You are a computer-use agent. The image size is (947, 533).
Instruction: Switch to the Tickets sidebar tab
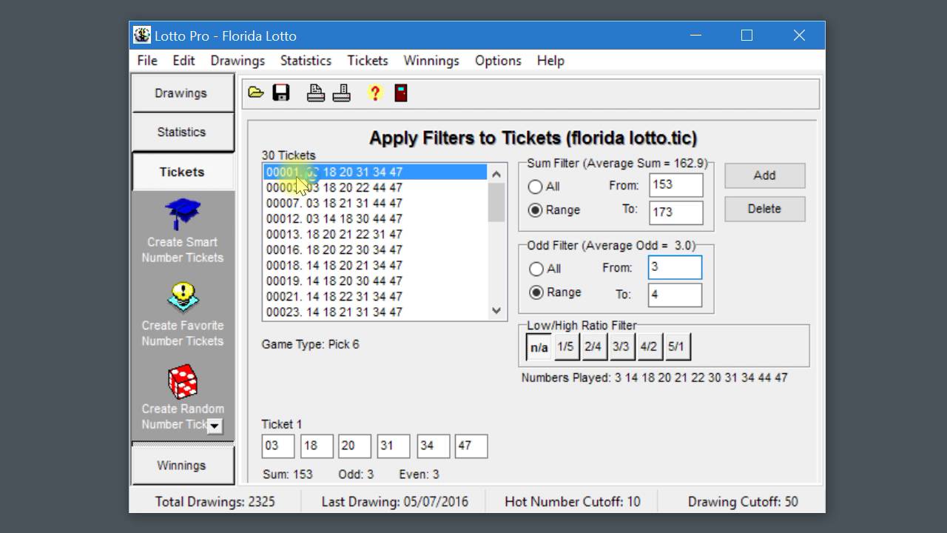click(x=182, y=172)
